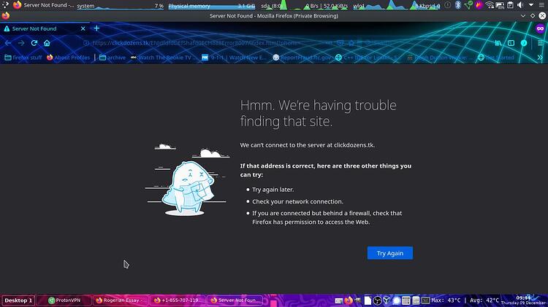The image size is (548, 307).
Task: Expand the system tray hidden icons arrow
Action: (531, 5)
